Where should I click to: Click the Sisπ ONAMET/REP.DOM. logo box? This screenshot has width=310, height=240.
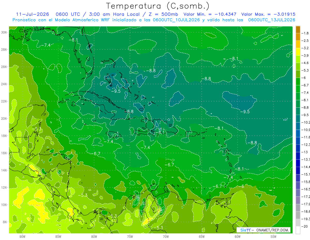[263, 230]
